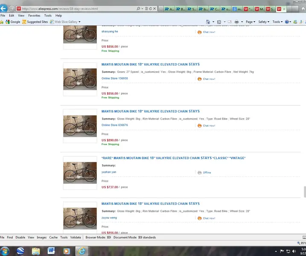Open the Favorites menu
Image resolution: width=306 pixels, height=256 pixels.
34,15
